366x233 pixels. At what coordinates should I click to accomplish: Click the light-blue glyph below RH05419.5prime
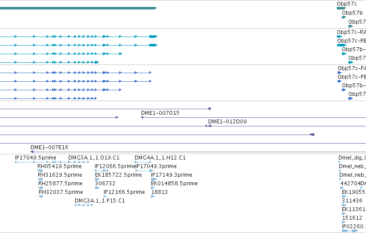coord(40,171)
